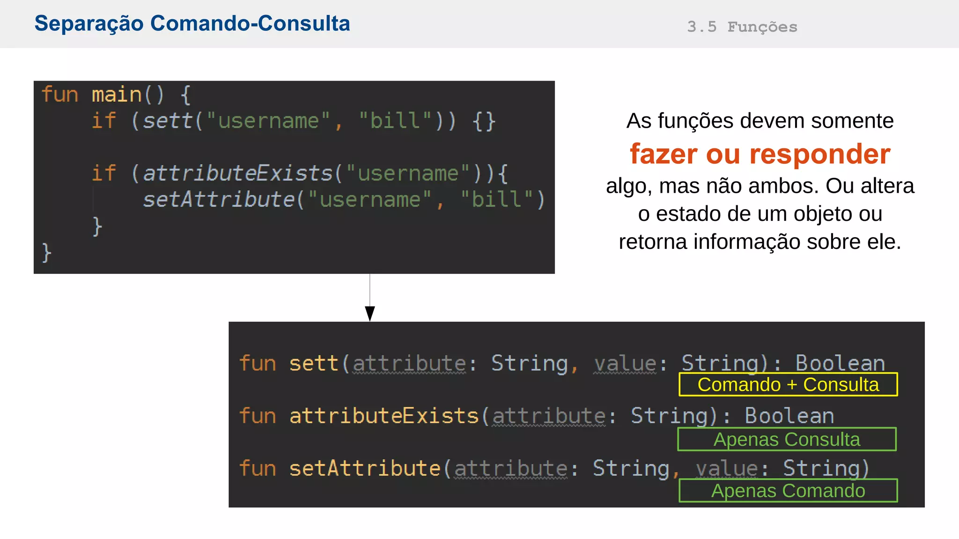Click the final closing brace of main
The width and height of the screenshot is (959, 539).
click(x=46, y=253)
